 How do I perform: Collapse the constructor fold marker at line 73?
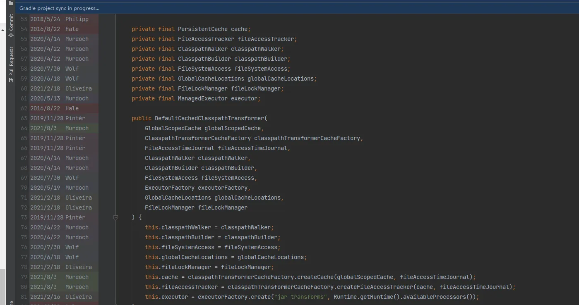pos(116,217)
